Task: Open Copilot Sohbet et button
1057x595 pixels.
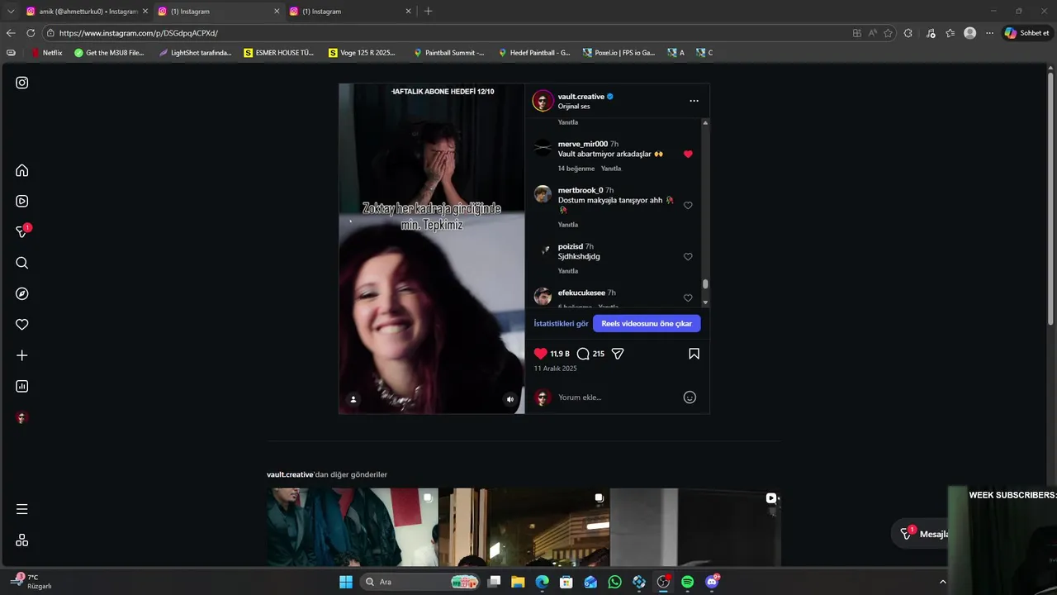Action: [x=1026, y=33]
